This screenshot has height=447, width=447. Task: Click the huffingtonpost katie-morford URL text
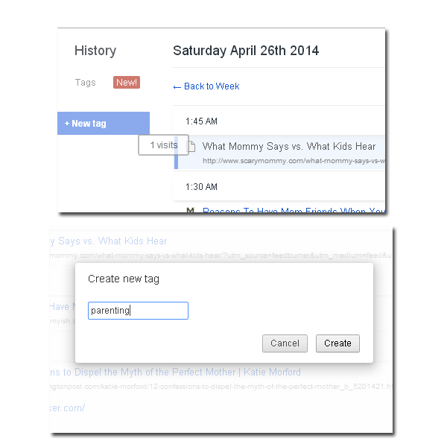click(223, 386)
